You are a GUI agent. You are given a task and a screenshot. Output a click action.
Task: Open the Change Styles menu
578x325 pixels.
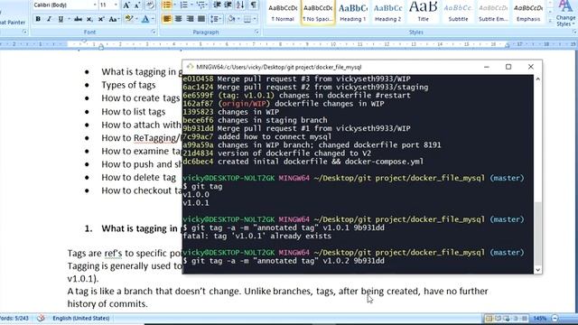pos(565,14)
